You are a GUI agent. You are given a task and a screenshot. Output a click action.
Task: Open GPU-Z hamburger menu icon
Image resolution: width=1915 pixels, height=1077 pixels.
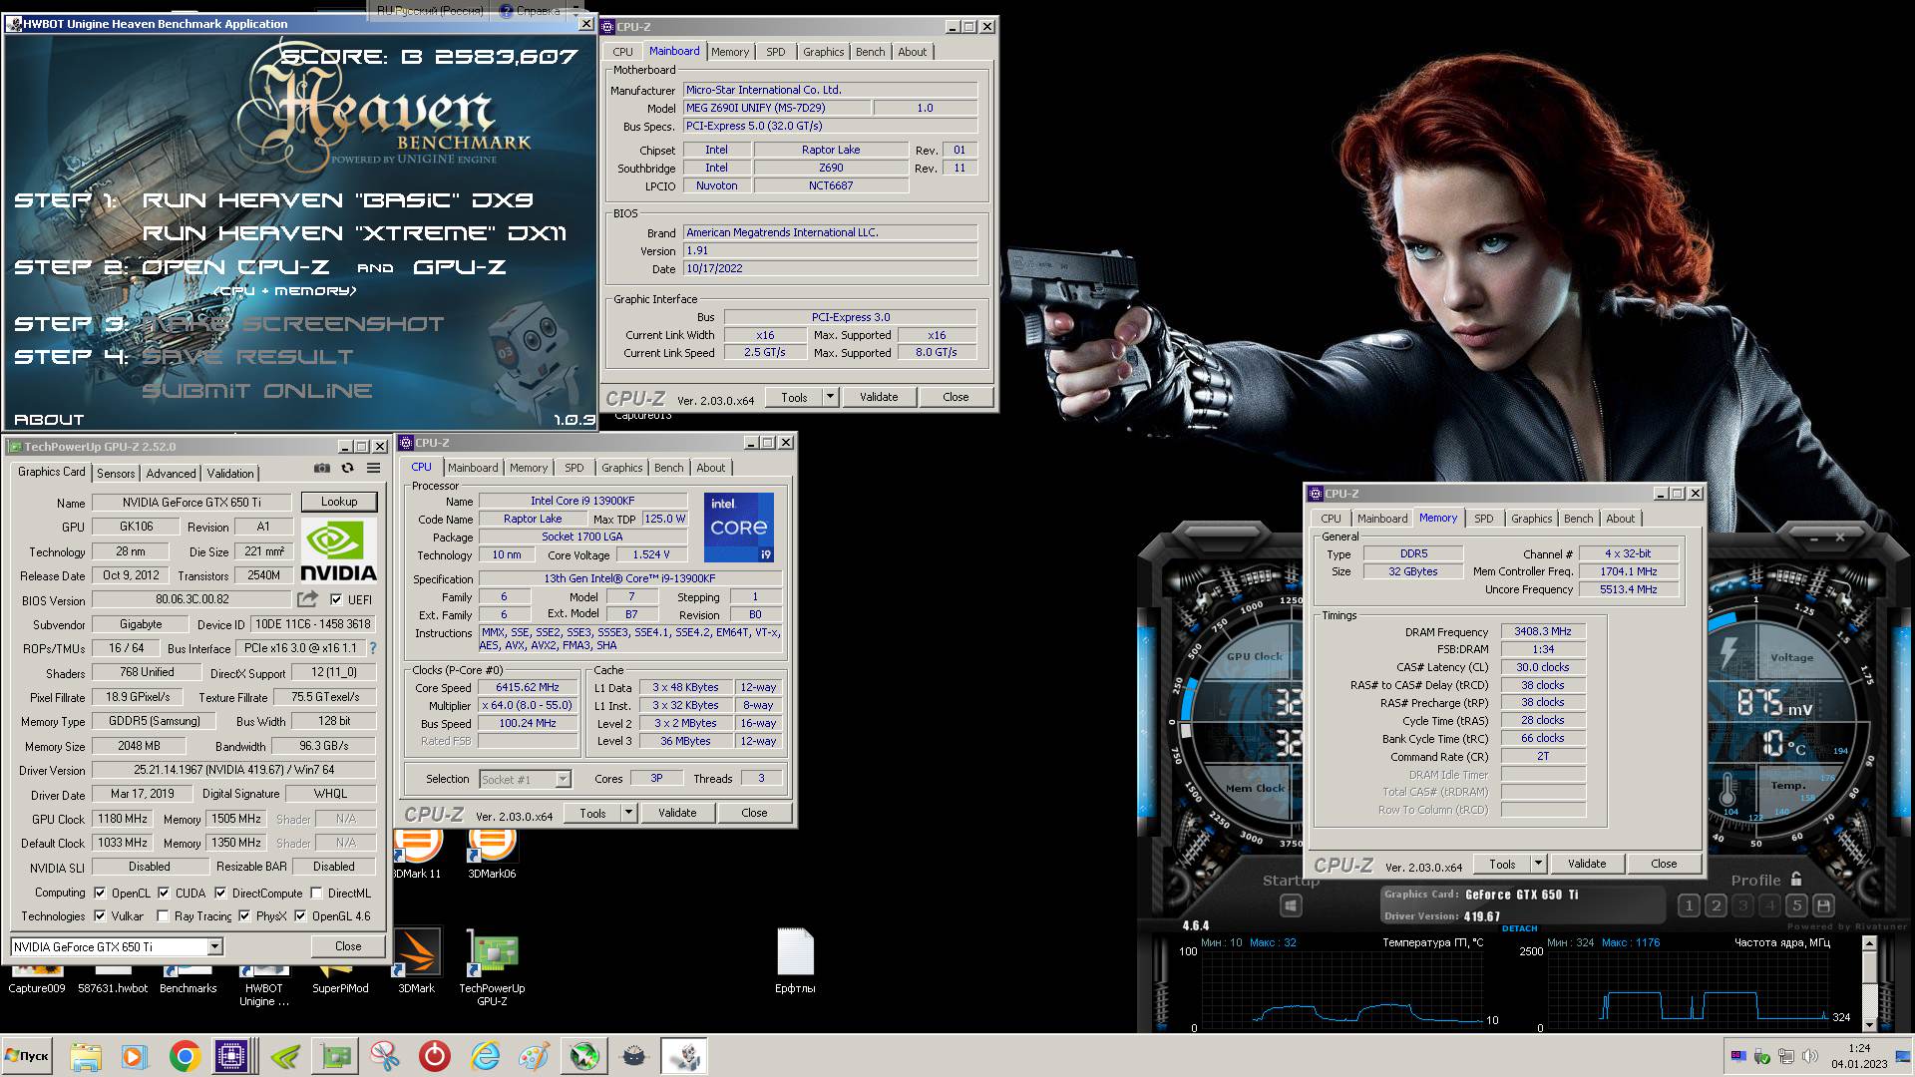(x=373, y=468)
